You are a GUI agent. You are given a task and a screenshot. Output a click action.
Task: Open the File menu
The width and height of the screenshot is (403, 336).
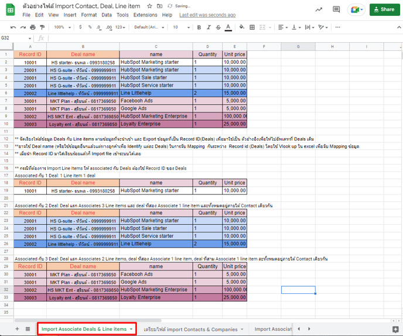[26, 15]
